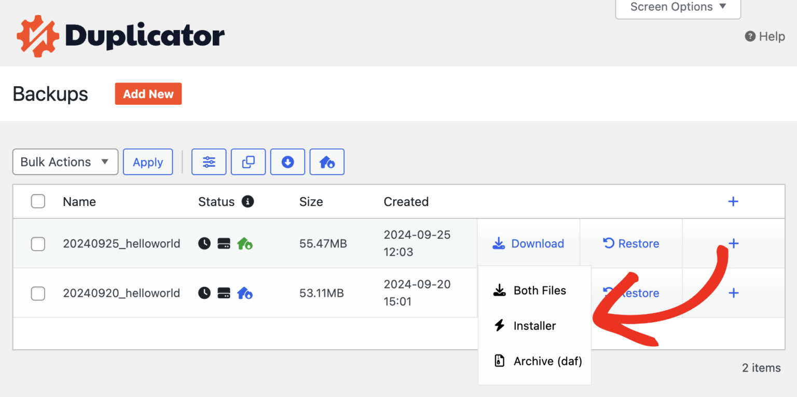
Task: Open the backup filters icon in the toolbar
Action: coord(209,162)
